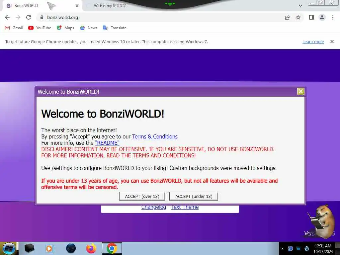This screenshot has width=340, height=255.
Task: Launch Firefox from the taskbar
Action: pyautogui.click(x=91, y=248)
